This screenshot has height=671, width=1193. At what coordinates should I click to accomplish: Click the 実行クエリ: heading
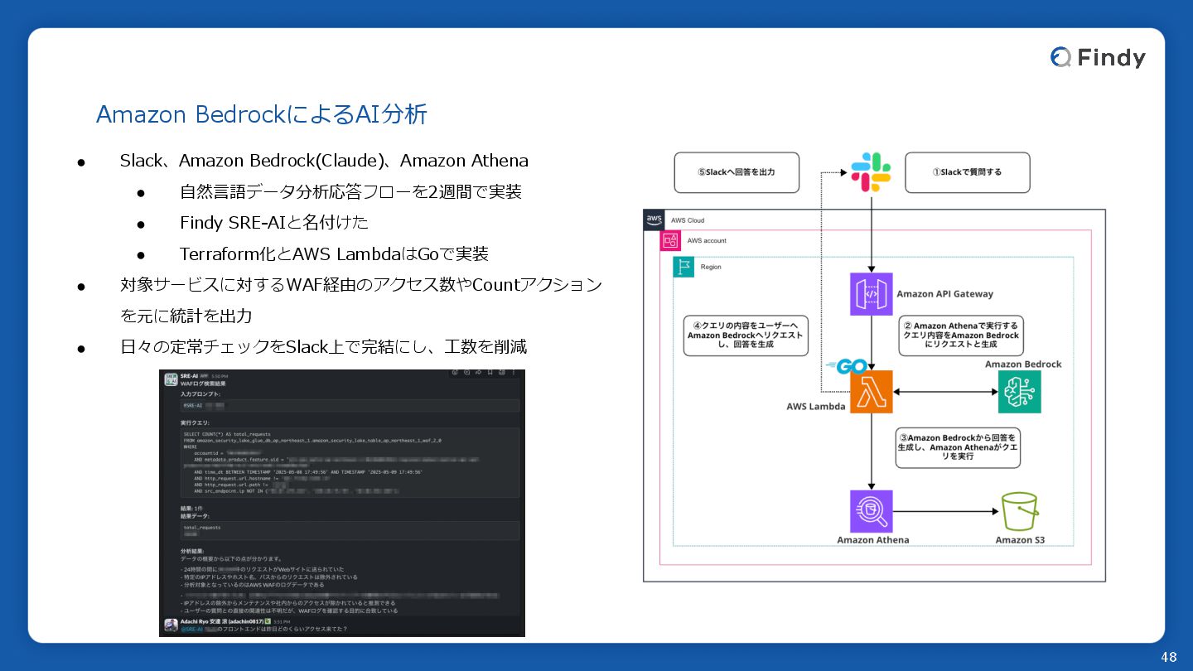tap(195, 422)
